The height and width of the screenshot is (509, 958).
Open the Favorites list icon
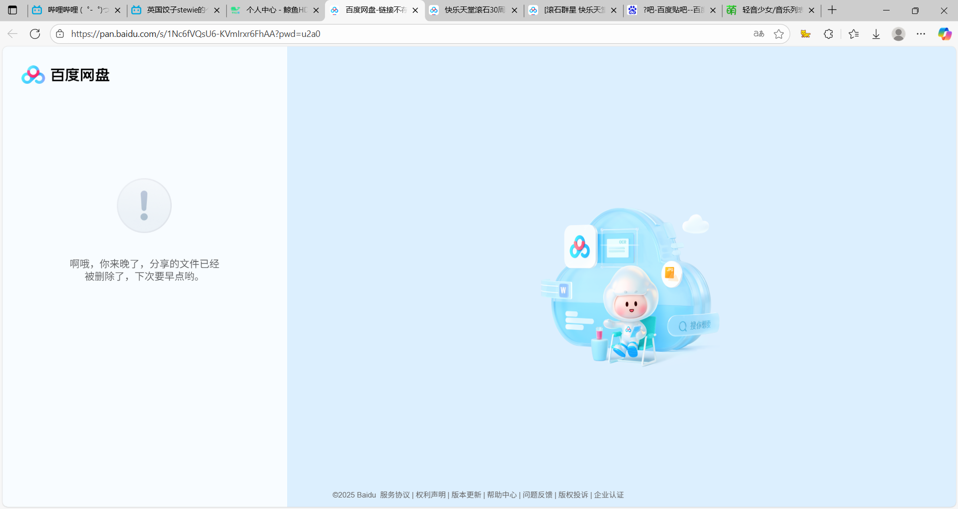click(x=853, y=34)
